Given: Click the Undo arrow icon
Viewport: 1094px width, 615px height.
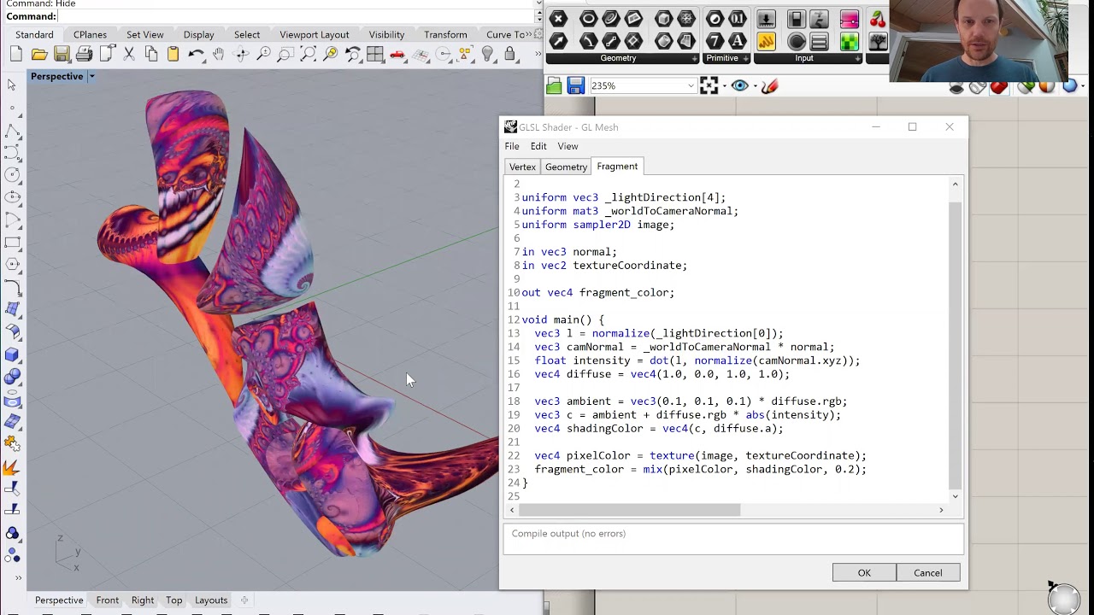Looking at the screenshot, I should pyautogui.click(x=196, y=55).
